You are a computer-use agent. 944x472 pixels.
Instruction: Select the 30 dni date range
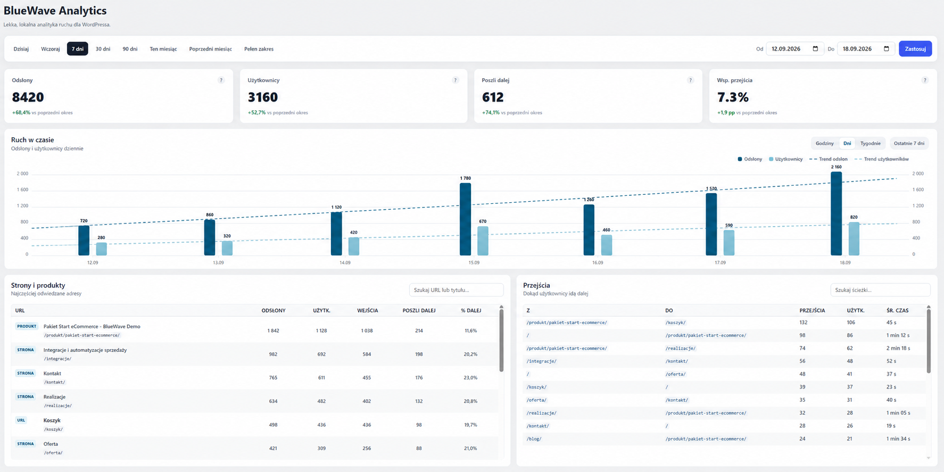[103, 49]
